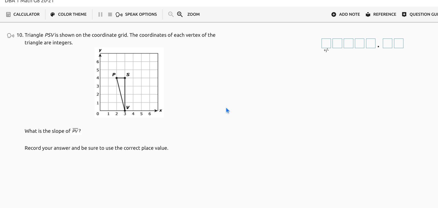The width and height of the screenshot is (438, 208).
Task: Select the second answer digit box
Action: (337, 43)
